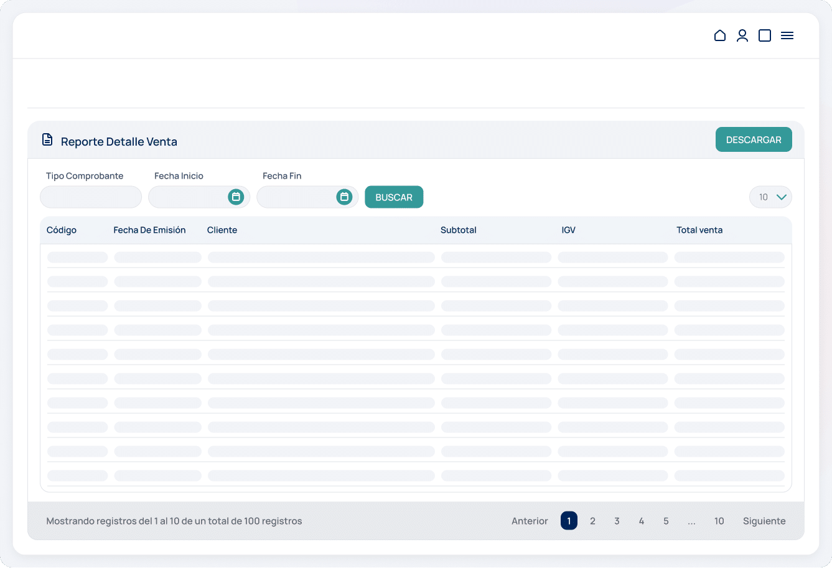The width and height of the screenshot is (832, 570).
Task: Focus the Tipo Comprobante field
Action: [91, 197]
